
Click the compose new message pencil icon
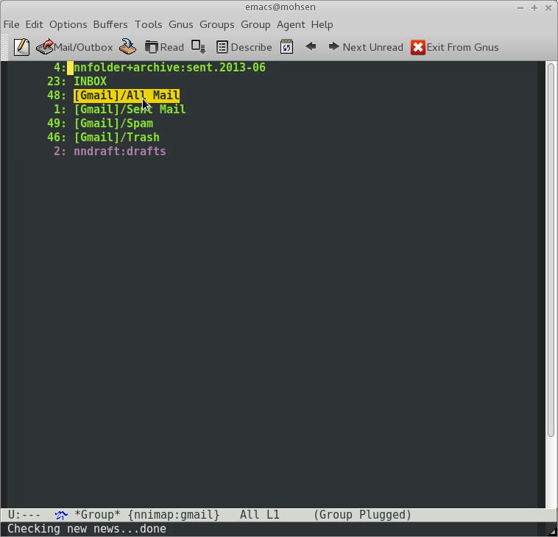22,47
